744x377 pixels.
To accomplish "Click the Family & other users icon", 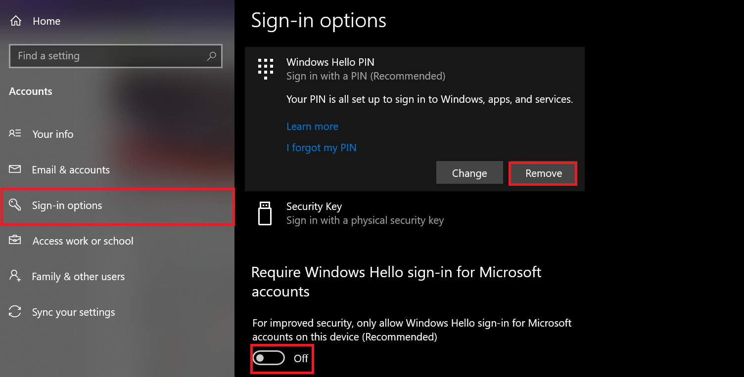I will point(15,276).
